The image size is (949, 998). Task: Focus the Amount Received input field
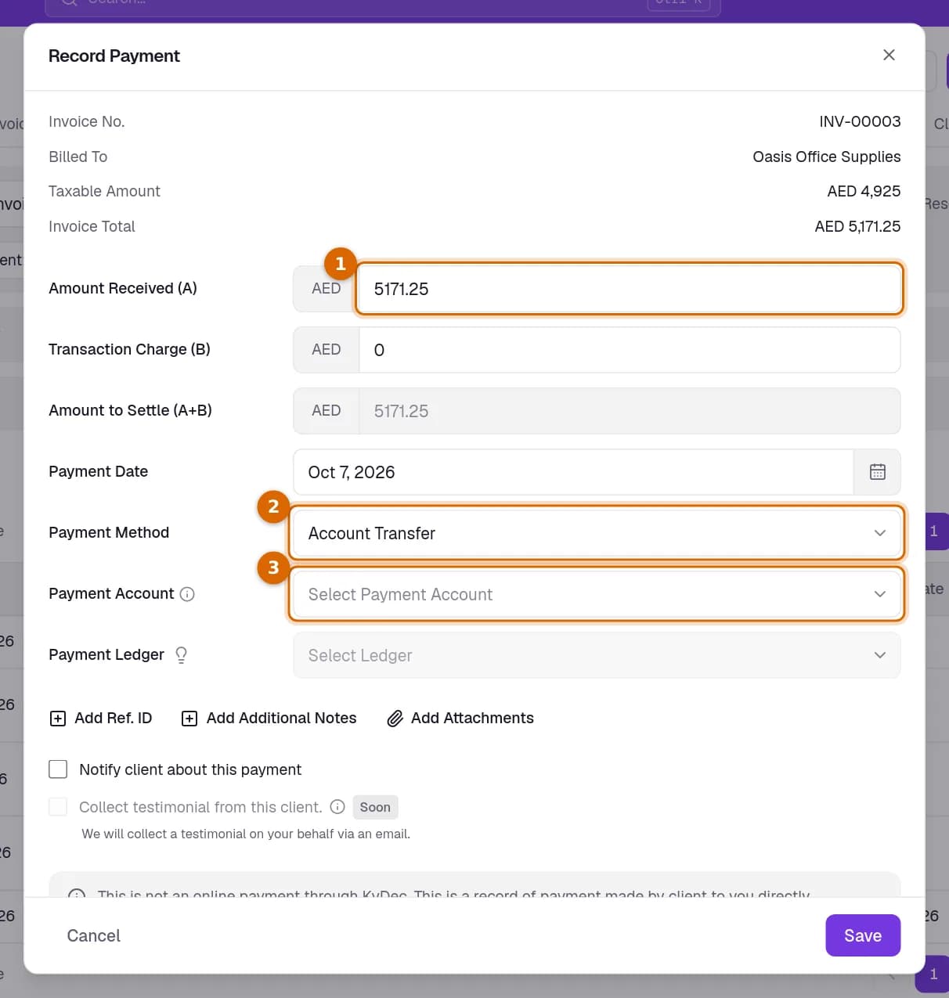[x=630, y=289]
